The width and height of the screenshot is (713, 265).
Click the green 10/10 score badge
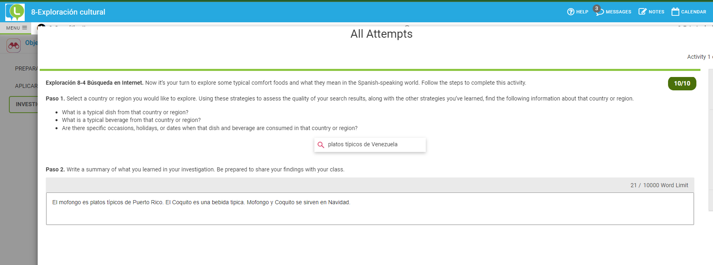(x=682, y=83)
